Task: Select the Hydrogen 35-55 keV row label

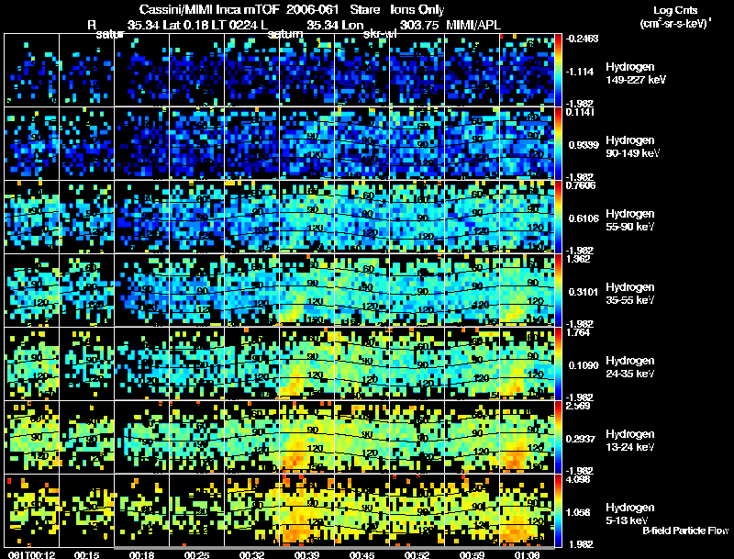Action: [x=630, y=294]
